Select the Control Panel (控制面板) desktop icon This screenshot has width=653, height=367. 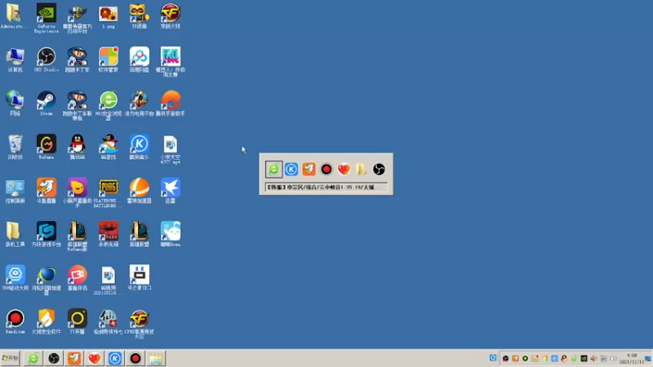pos(15,189)
